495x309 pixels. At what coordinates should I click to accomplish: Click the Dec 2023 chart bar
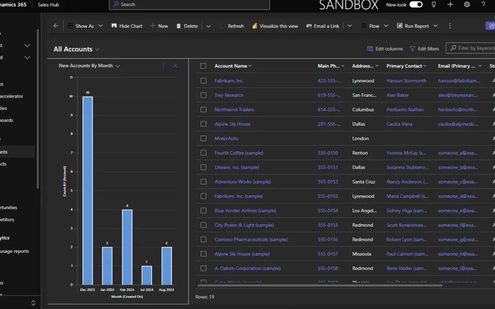88,190
